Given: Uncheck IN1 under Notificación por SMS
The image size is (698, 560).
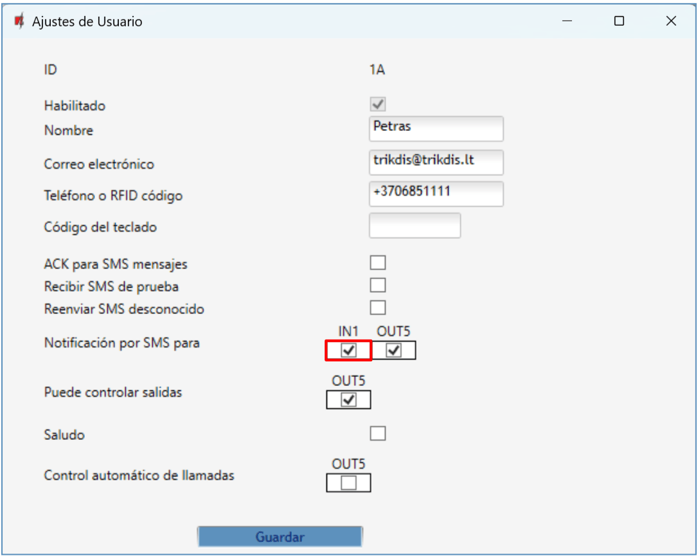Looking at the screenshot, I should point(348,351).
